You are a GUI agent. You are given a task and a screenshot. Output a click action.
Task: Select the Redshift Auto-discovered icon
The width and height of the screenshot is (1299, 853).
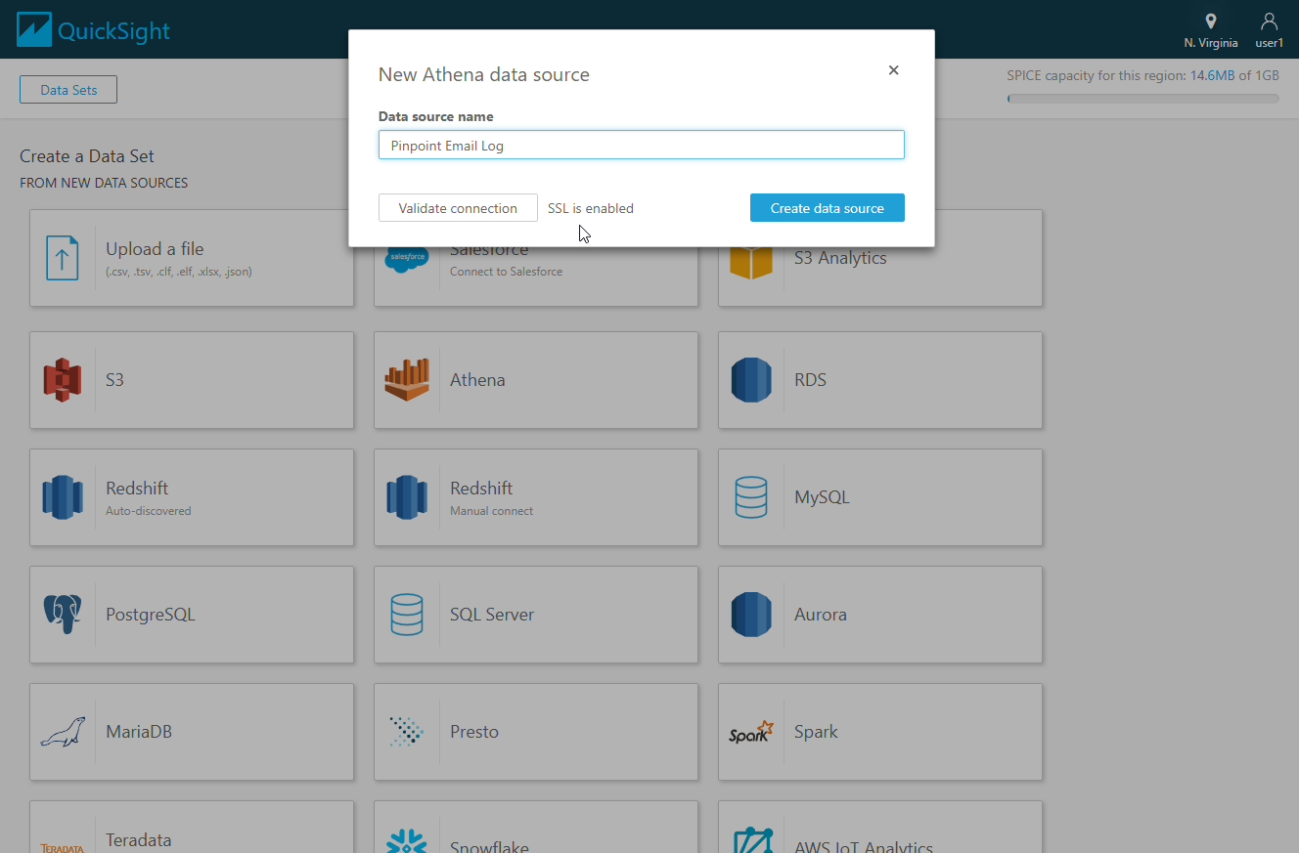63,497
